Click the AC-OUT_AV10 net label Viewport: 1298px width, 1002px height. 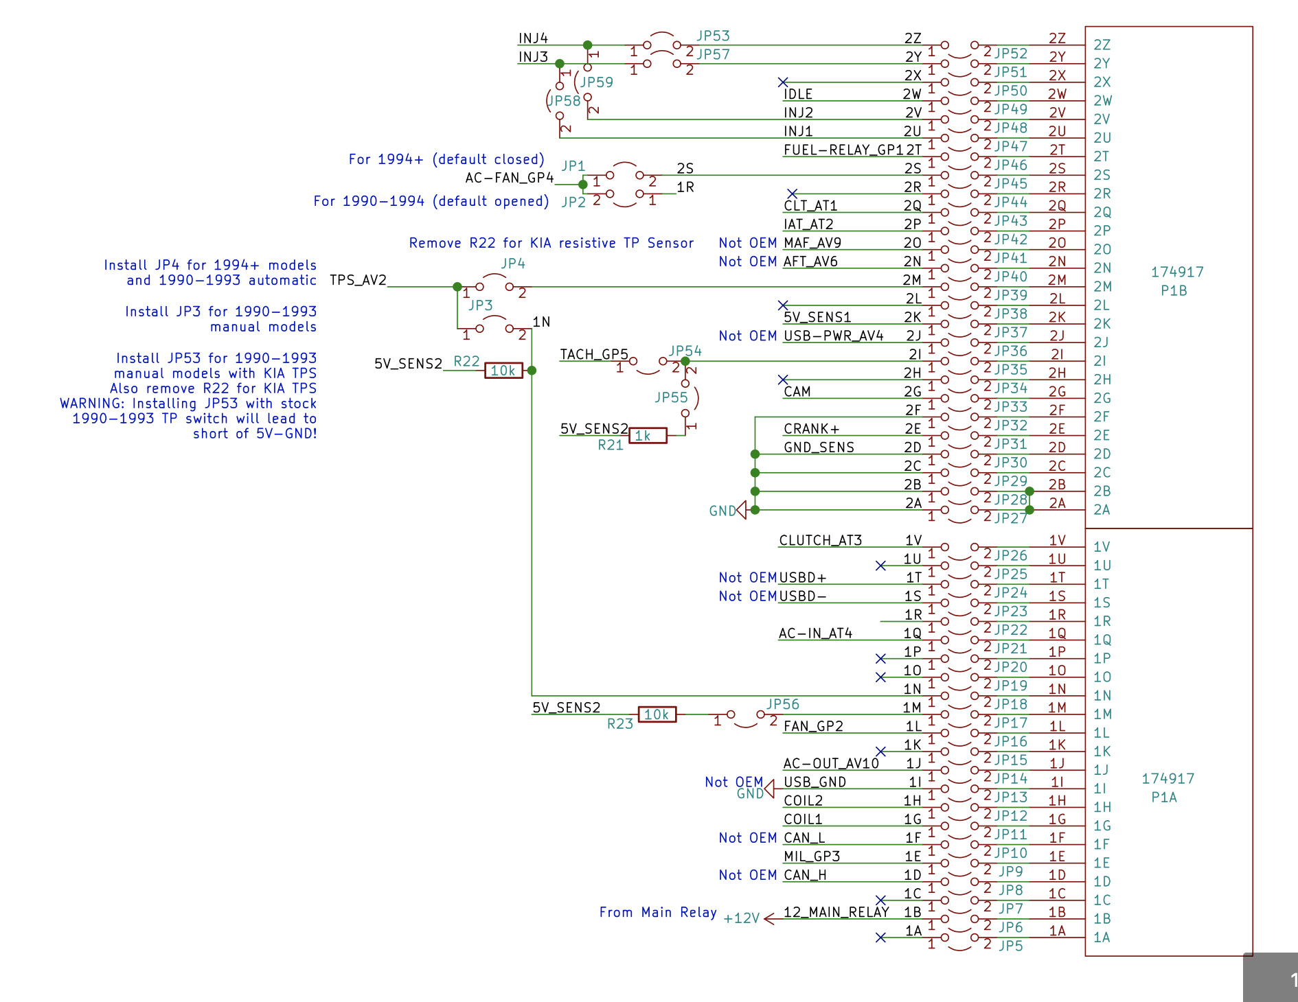coord(831,763)
